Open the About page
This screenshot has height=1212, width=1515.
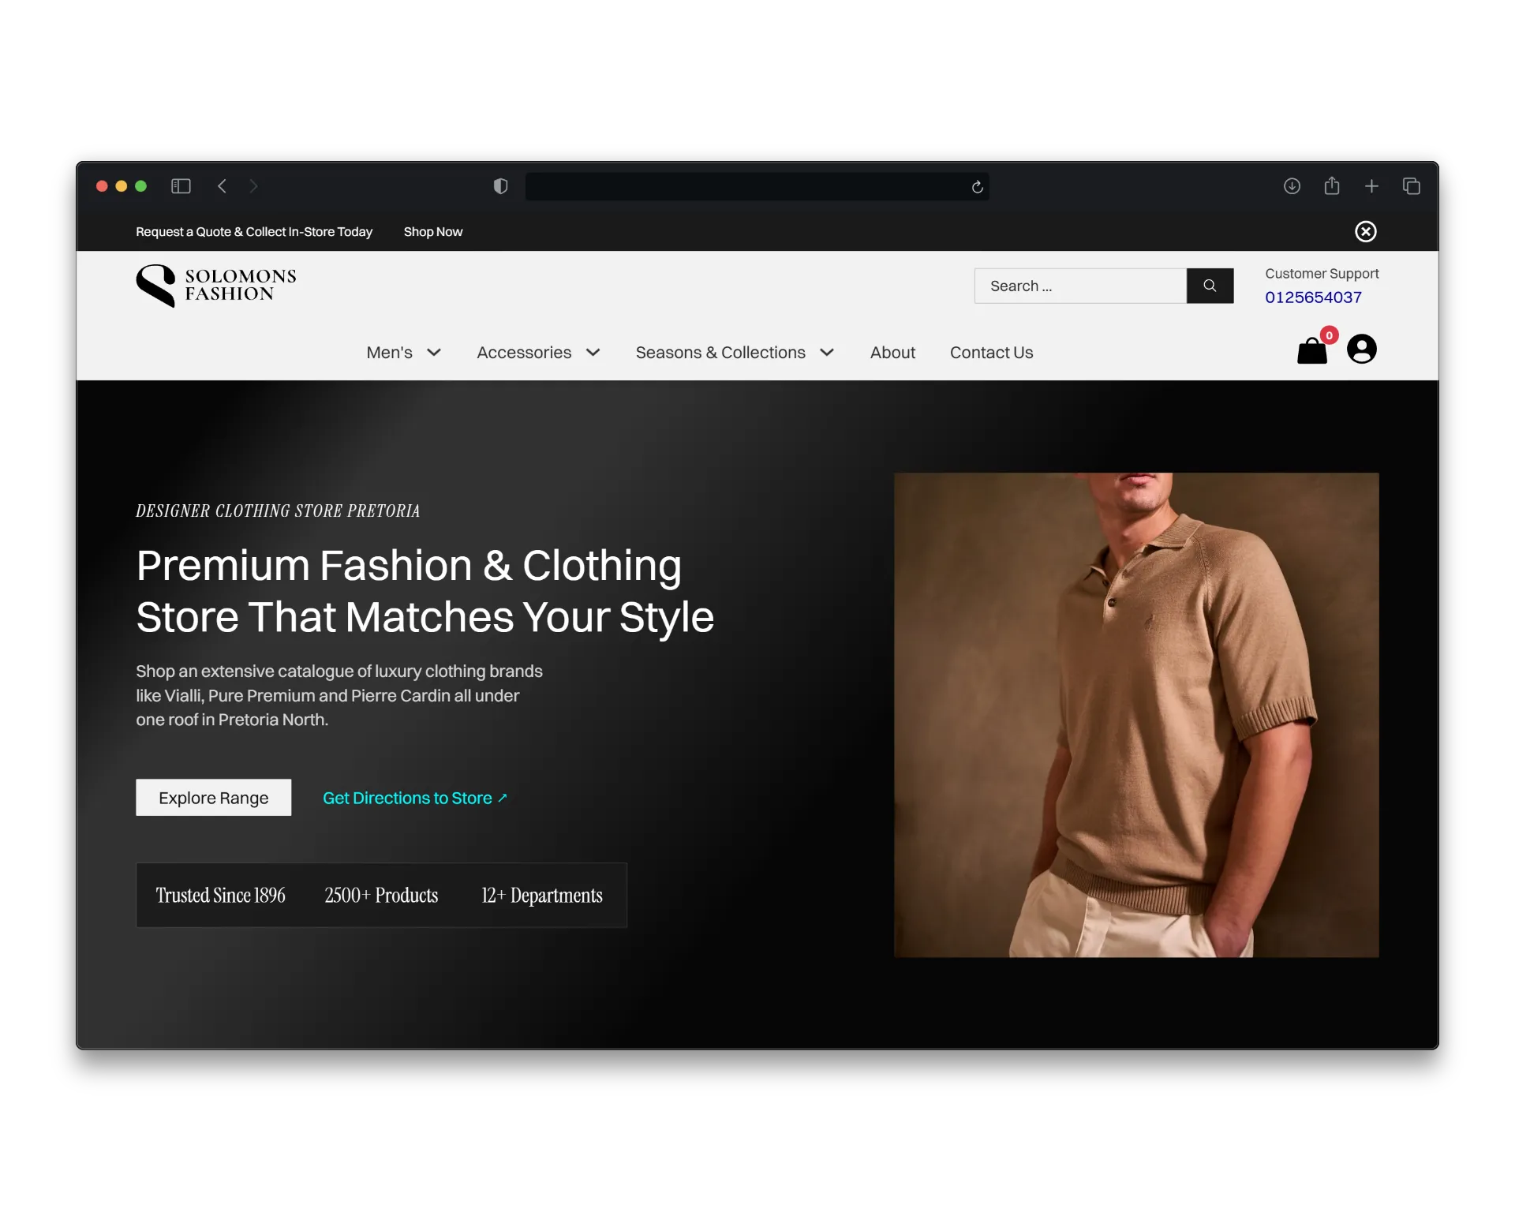[892, 353]
